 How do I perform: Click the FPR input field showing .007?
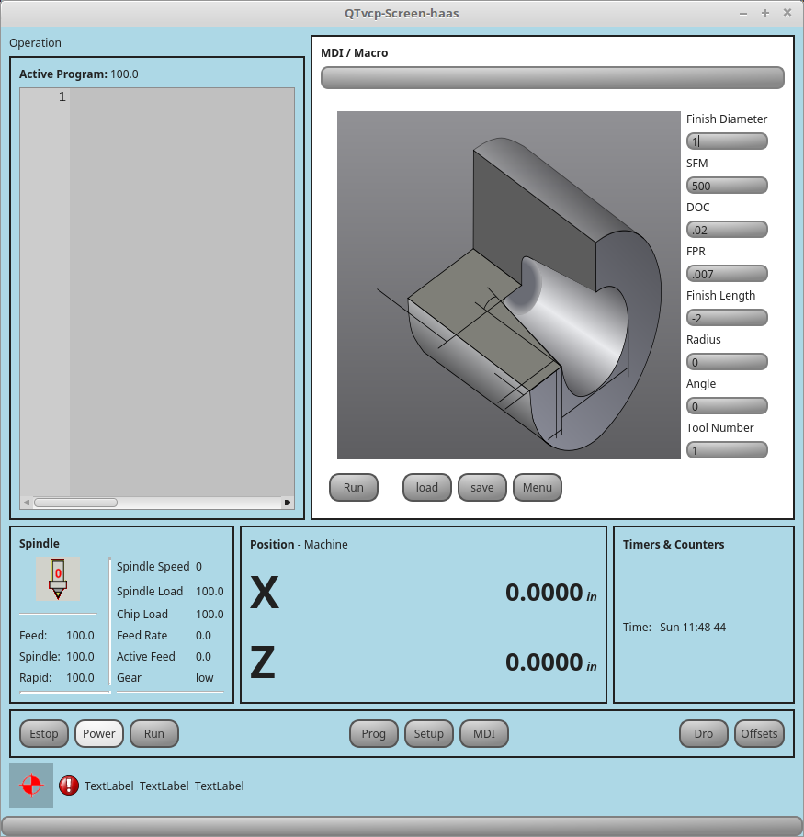pyautogui.click(x=727, y=274)
